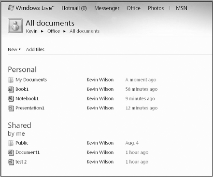Click the Windows Live logo icon
Screen dimensions: 213x177
click(x=11, y=8)
